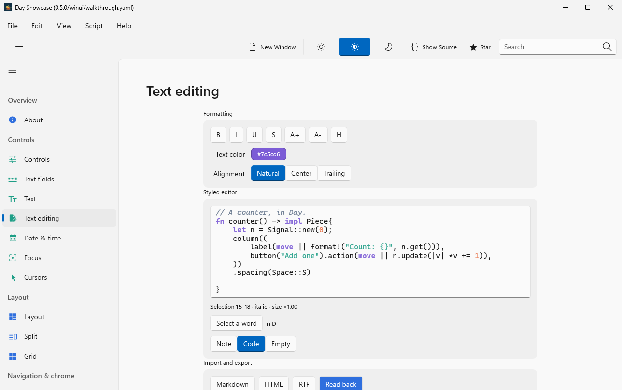
Task: Select Trailing alignment
Action: pos(334,173)
